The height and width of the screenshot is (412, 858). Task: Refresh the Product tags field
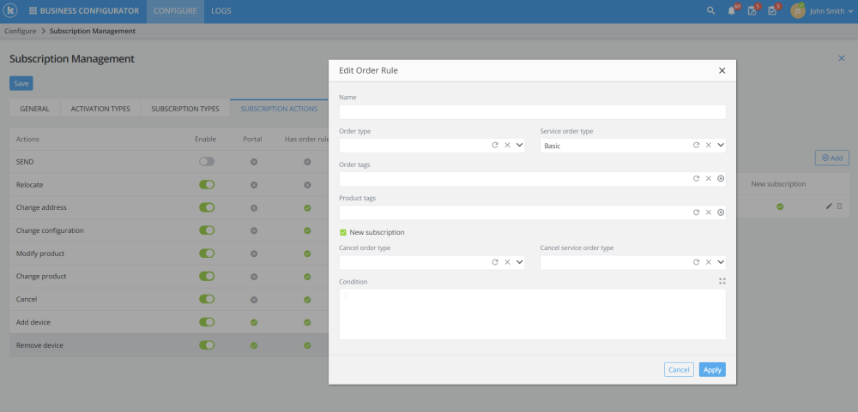[696, 212]
